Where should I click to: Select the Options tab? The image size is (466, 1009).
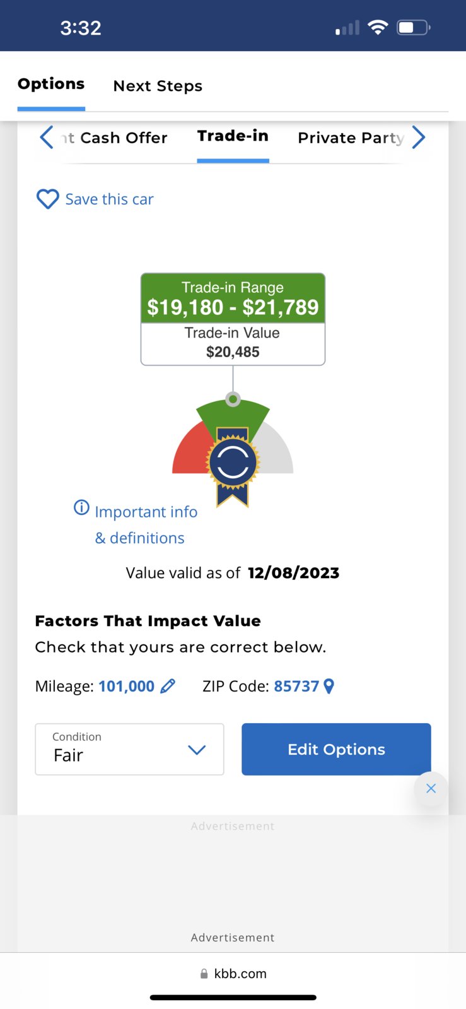pos(51,84)
